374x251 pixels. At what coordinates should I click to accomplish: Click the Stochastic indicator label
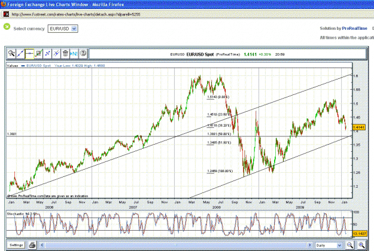click(22, 214)
